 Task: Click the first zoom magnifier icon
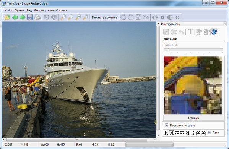pos(63,18)
